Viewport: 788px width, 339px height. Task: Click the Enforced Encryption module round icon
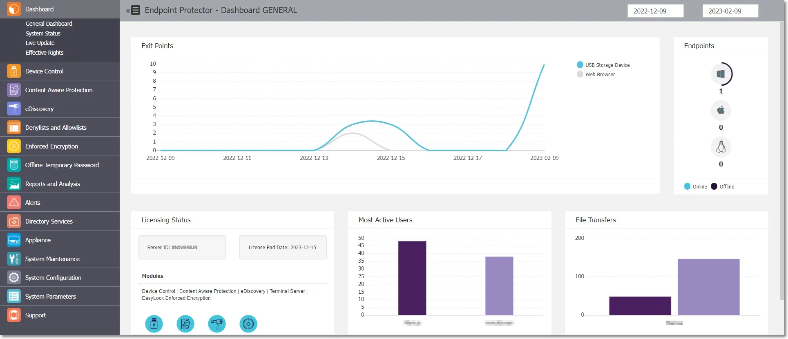(248, 324)
